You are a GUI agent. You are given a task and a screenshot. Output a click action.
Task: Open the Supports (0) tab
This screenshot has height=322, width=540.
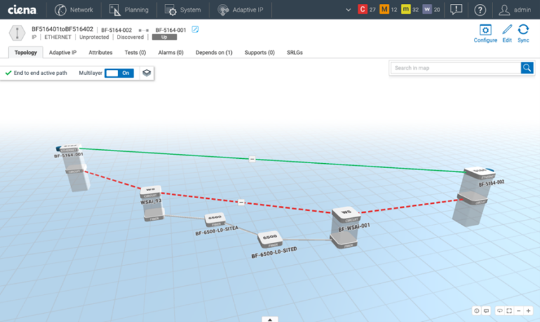click(x=259, y=52)
